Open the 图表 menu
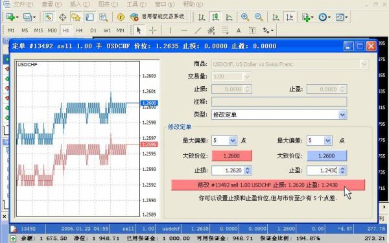 [108, 5]
